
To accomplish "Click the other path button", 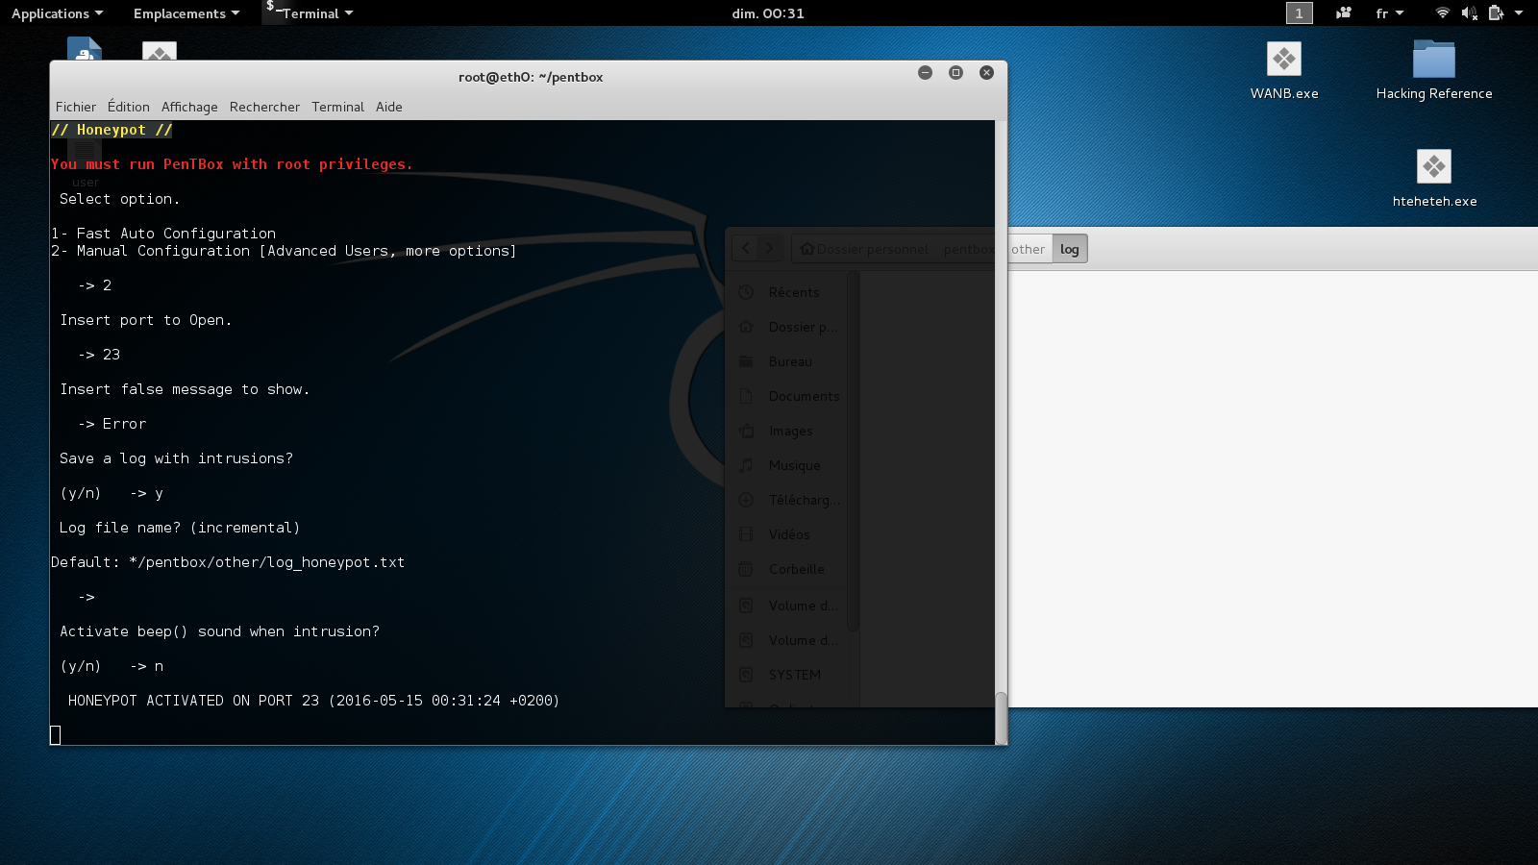I will pyautogui.click(x=1028, y=249).
